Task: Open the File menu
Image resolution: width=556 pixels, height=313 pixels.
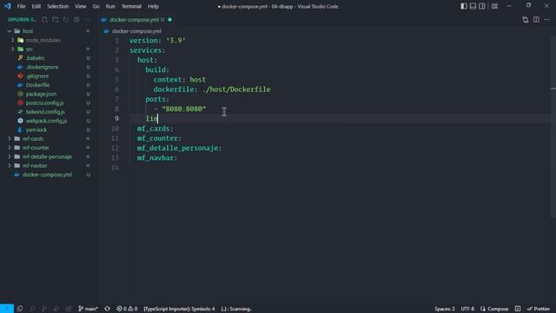Action: coord(21,6)
